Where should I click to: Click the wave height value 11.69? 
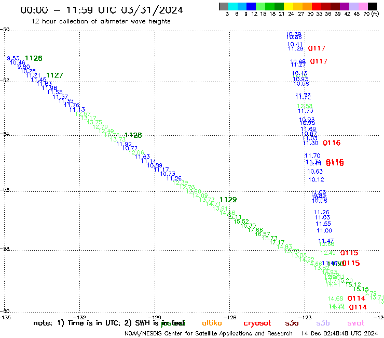(308, 129)
